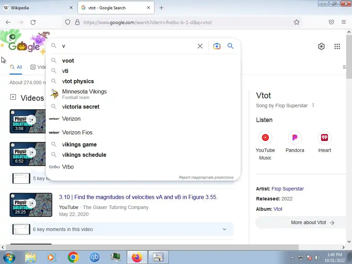Click the vertical scrollbar down arrow
Image resolution: width=352 pixels, height=264 pixels.
pyautogui.click(x=349, y=242)
